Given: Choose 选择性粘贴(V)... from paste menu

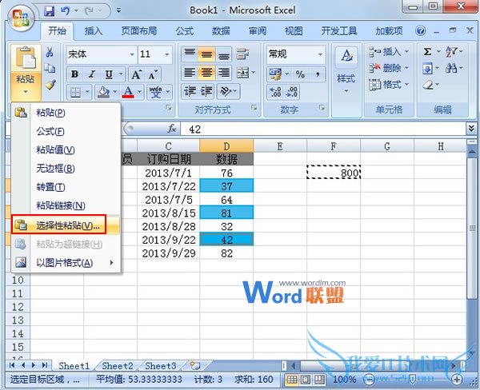Looking at the screenshot, I should (66, 225).
